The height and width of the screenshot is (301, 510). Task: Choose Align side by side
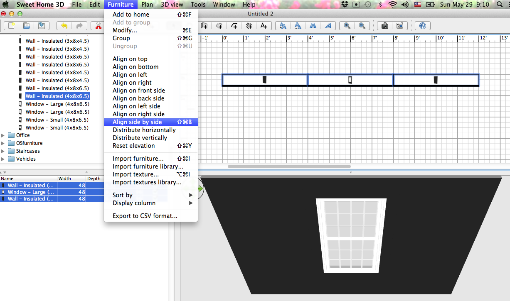[151, 122]
